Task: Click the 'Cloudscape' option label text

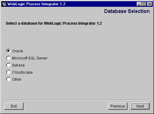Action: 22,72
